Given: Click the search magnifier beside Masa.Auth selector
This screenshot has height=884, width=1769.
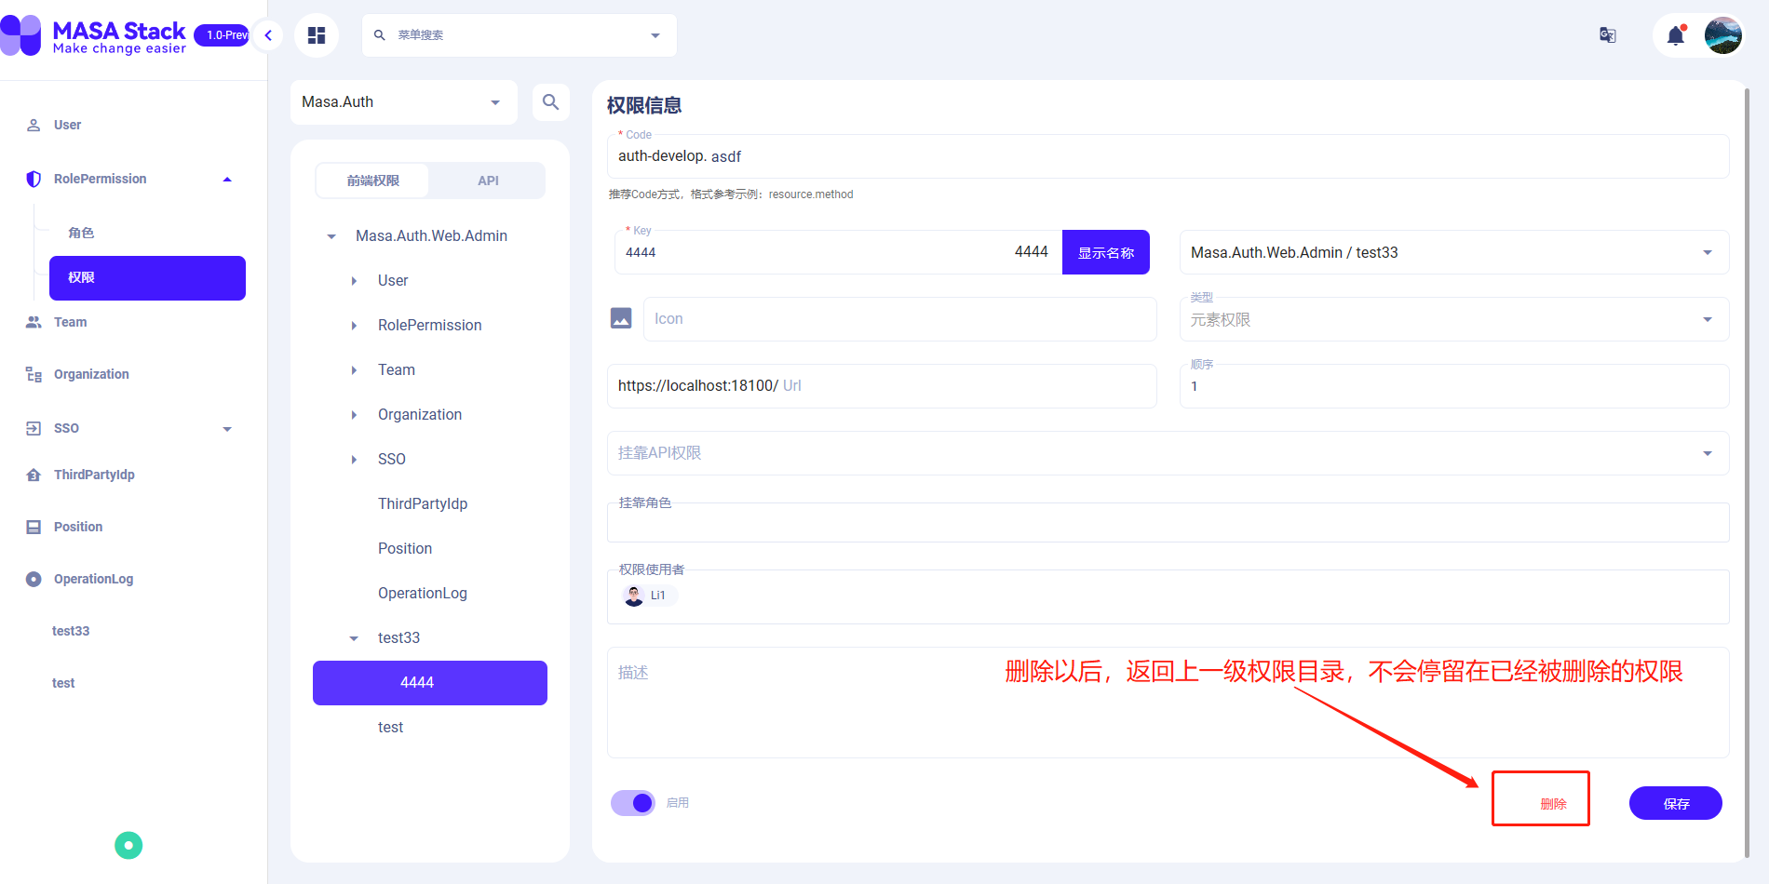Looking at the screenshot, I should pos(550,102).
